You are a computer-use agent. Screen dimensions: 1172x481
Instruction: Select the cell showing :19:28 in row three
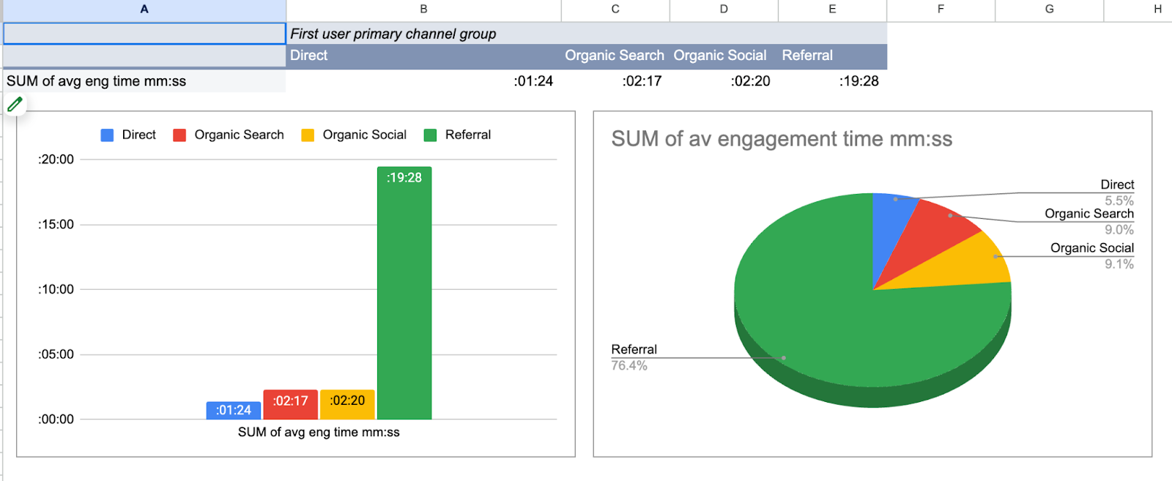[831, 81]
